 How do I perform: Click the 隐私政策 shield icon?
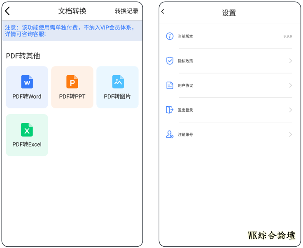[x=170, y=61]
